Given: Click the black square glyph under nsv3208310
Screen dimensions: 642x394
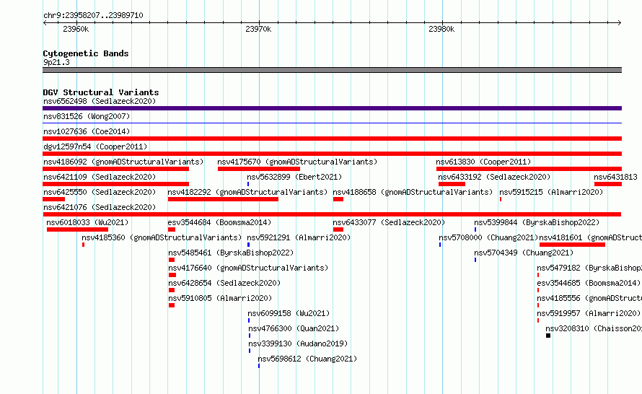Looking at the screenshot, I should pyautogui.click(x=548, y=336).
